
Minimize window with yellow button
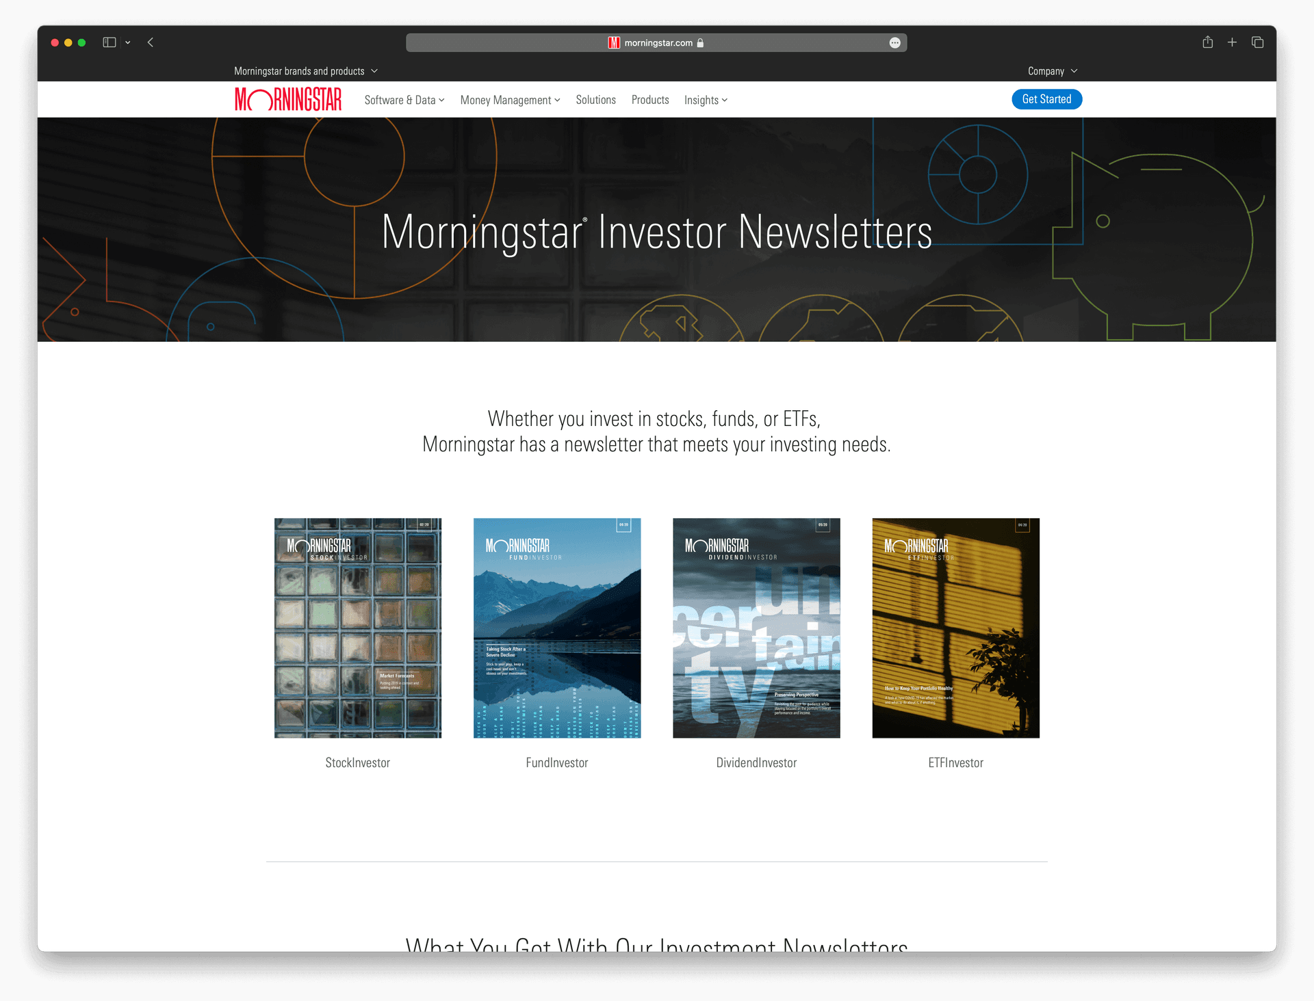(68, 42)
